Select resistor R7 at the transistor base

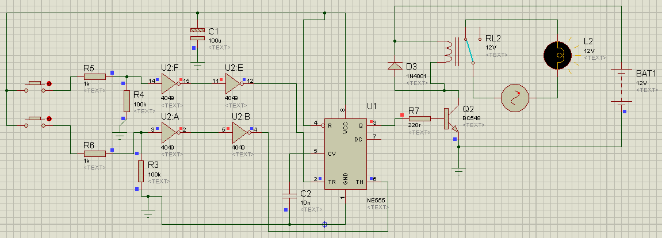(x=420, y=118)
